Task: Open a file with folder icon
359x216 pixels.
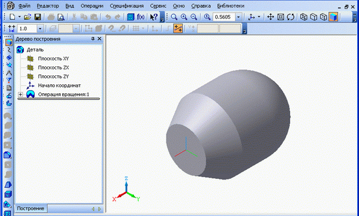Action: tap(28, 17)
